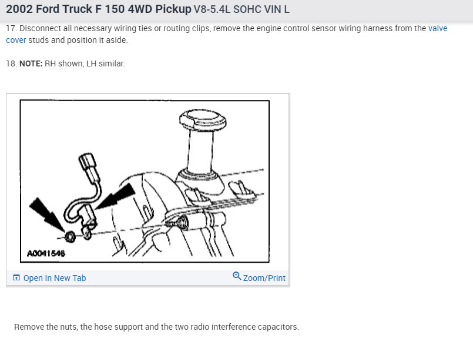The image size is (473, 345).
Task: Click the Open In New Tab icon
Action: click(x=16, y=277)
